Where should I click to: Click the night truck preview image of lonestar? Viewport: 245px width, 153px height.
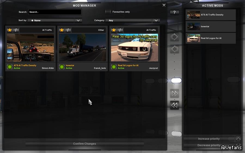pyautogui.click(x=82, y=48)
